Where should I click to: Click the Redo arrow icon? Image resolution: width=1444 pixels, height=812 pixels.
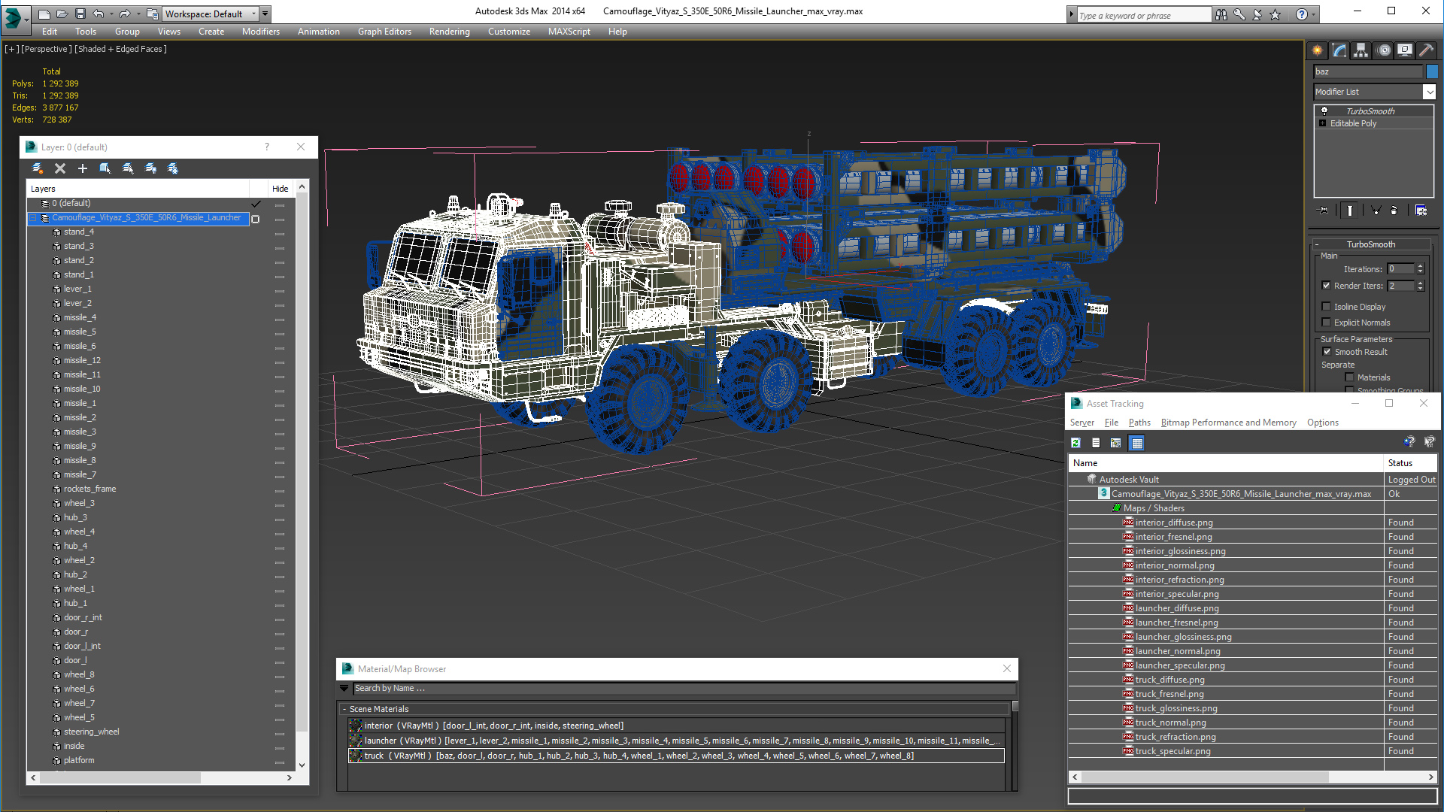tap(125, 14)
